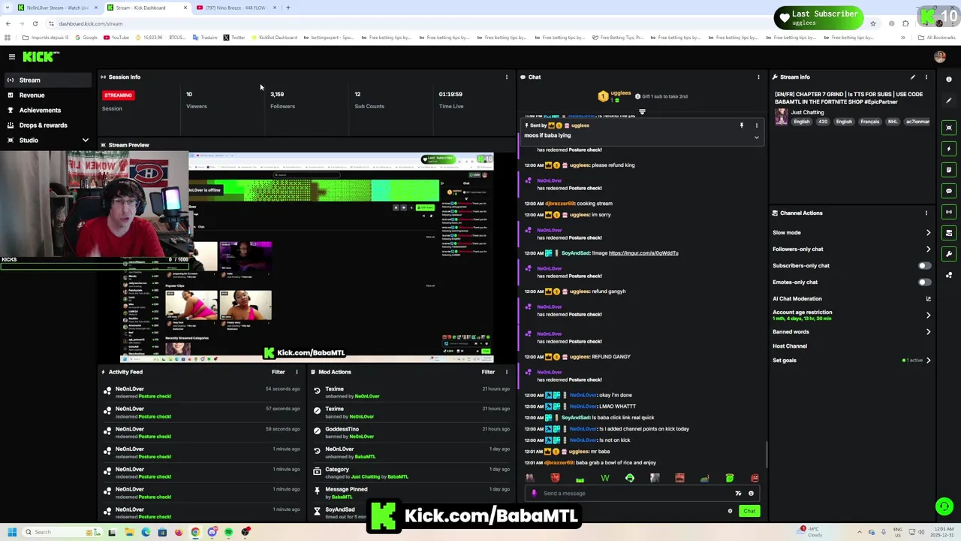Expand Set goals settings
The image size is (961, 541).
(928, 360)
